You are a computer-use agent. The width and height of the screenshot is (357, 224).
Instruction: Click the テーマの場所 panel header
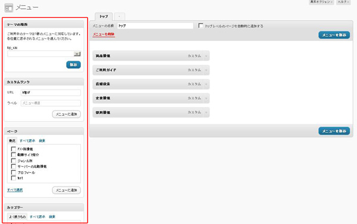tap(44, 24)
